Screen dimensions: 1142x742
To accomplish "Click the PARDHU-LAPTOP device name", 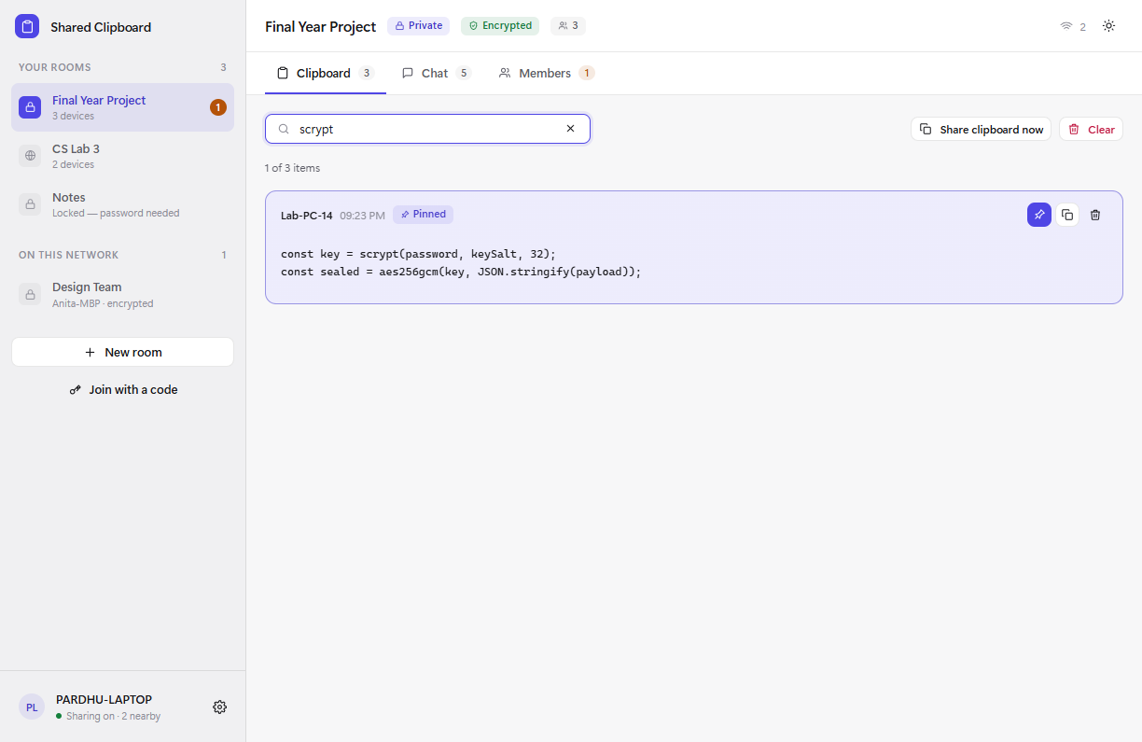I will click(104, 699).
